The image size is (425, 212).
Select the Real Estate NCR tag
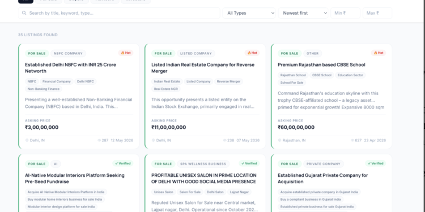(x=166, y=89)
